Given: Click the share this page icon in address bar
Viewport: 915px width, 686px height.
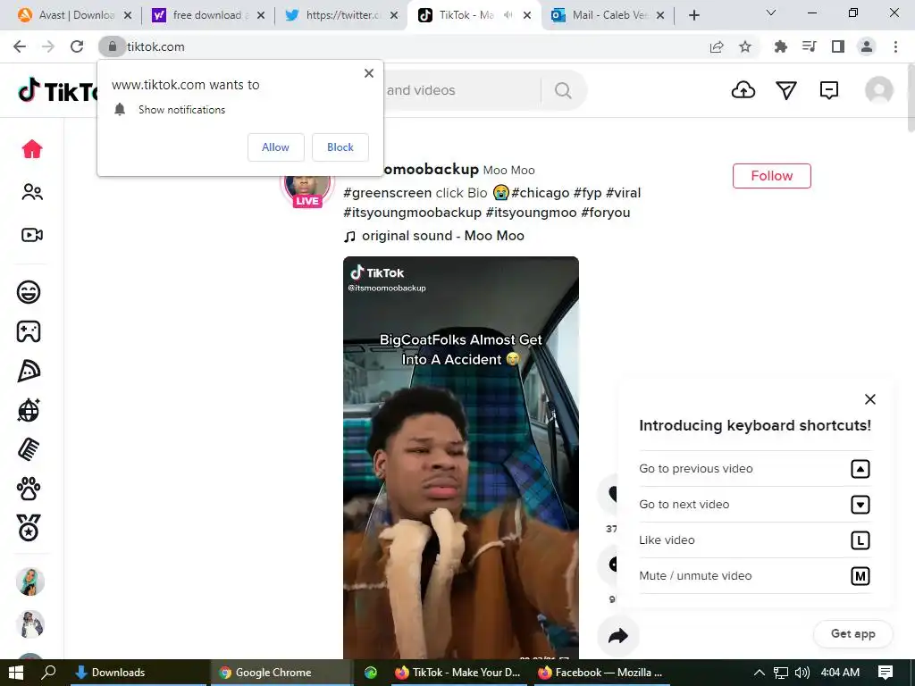Looking at the screenshot, I should [717, 46].
